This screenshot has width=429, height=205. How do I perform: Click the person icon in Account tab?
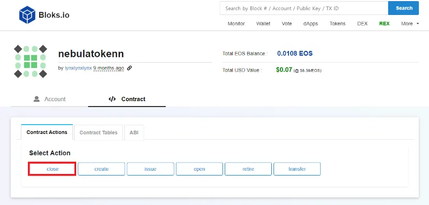(36, 99)
